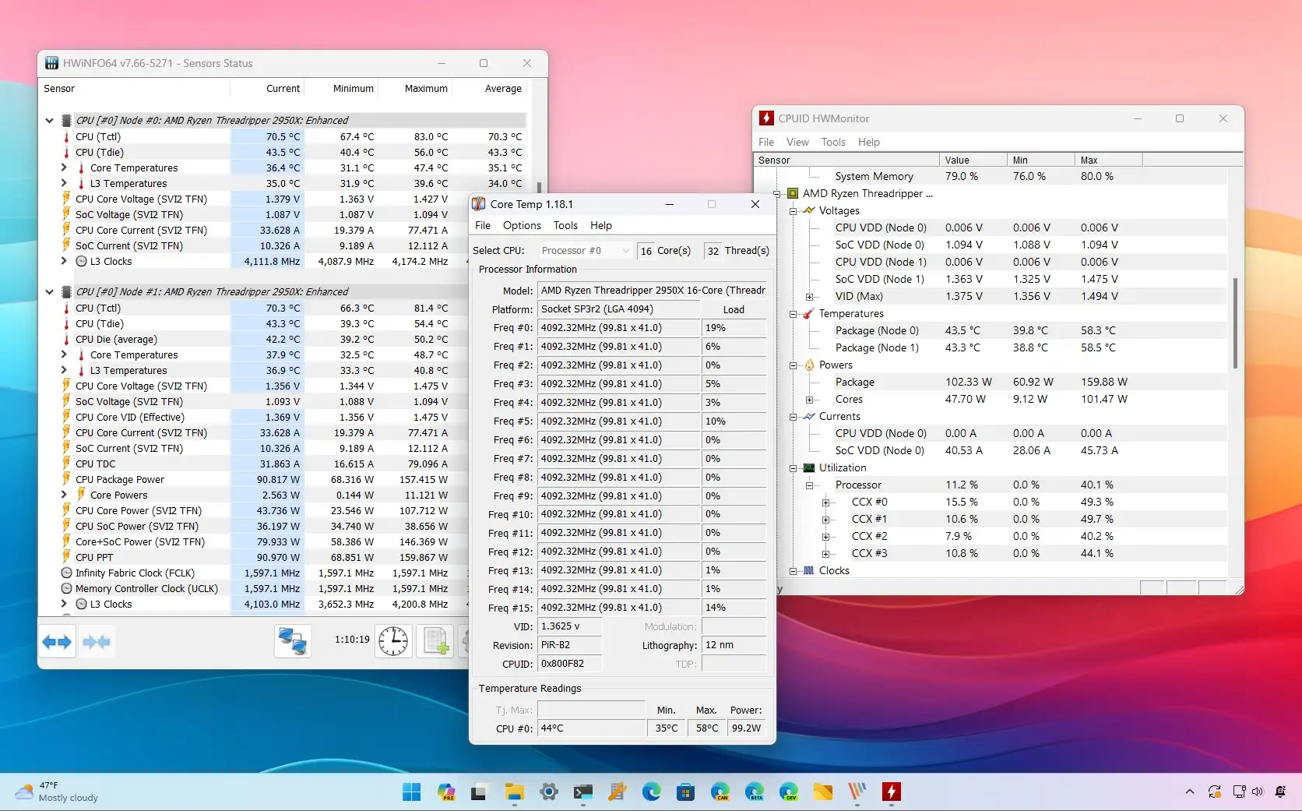
Task: Click HWiNFO collapse columns arrows button
Action: 96,642
